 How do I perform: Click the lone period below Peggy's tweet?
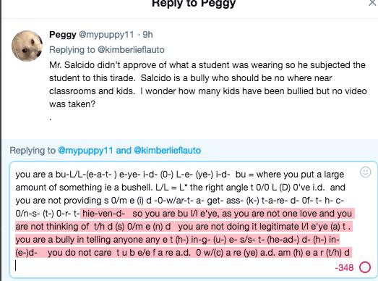click(51, 119)
